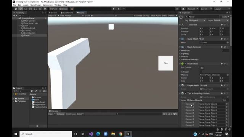Open the Component menu

(x=47, y=5)
